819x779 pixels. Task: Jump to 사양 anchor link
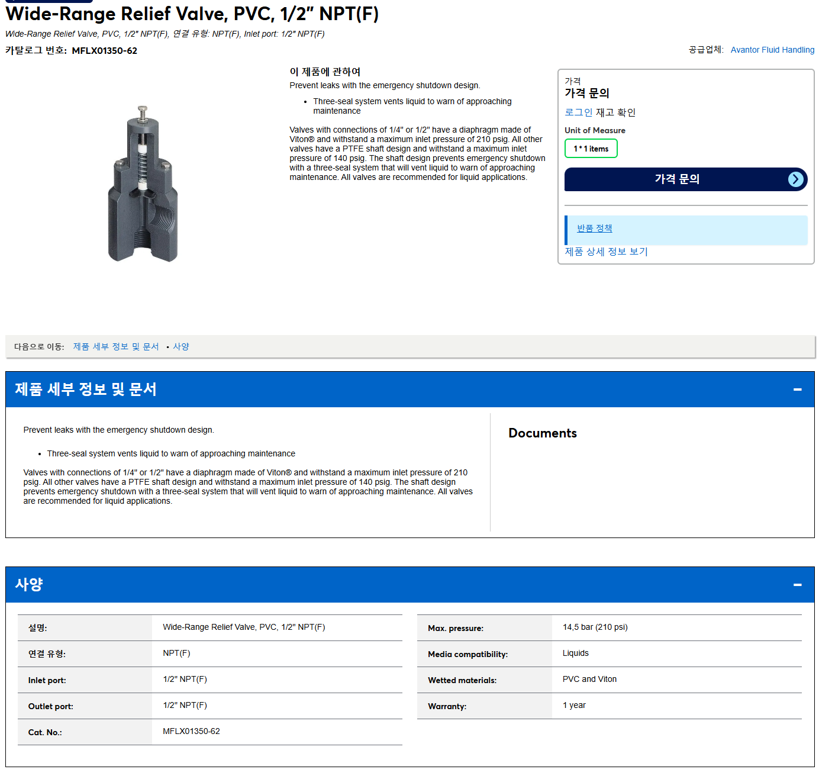pyautogui.click(x=181, y=347)
